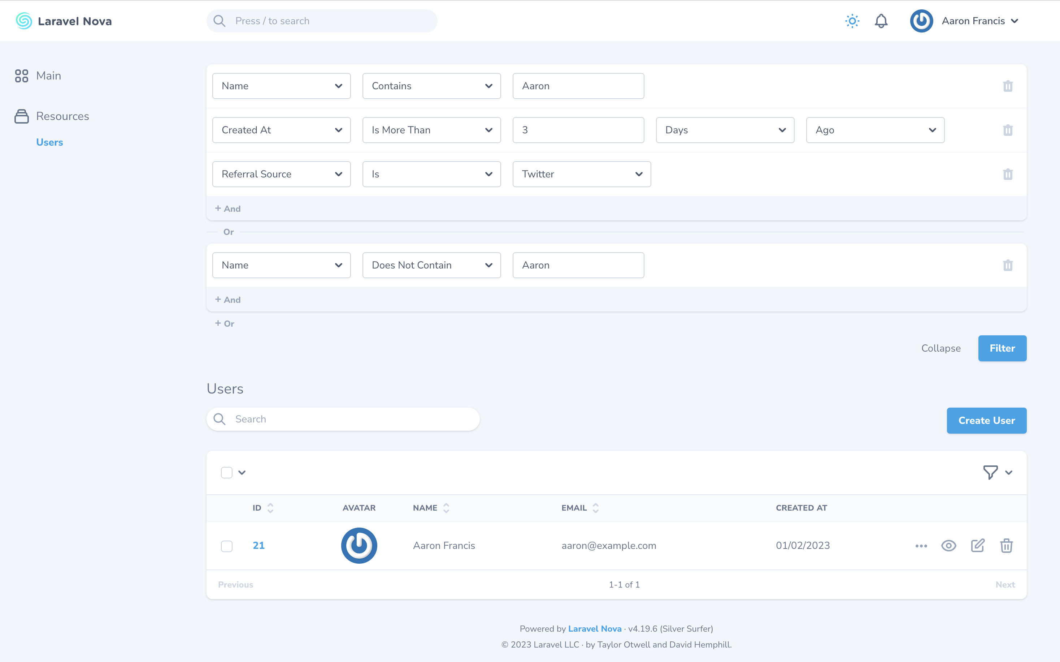The height and width of the screenshot is (662, 1060).
Task: Check the select-all users checkbox
Action: point(227,472)
